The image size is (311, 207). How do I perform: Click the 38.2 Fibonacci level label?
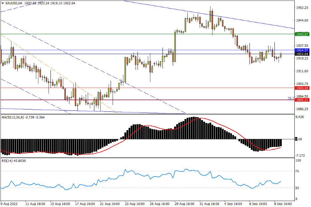(x=290, y=98)
